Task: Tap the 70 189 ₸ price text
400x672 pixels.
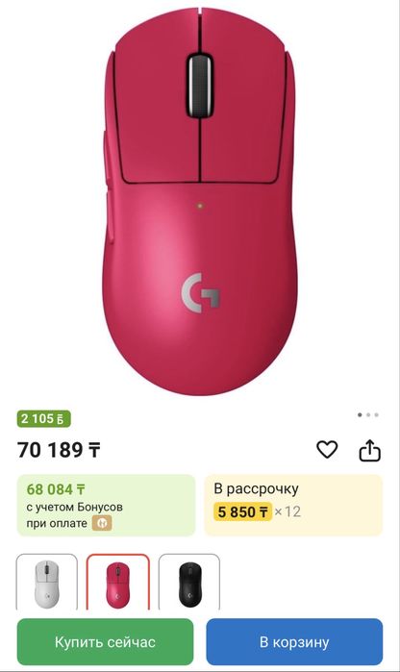Action: (59, 450)
